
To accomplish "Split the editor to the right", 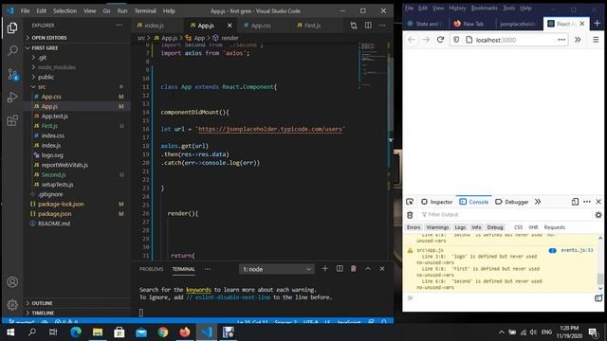I will (368, 26).
